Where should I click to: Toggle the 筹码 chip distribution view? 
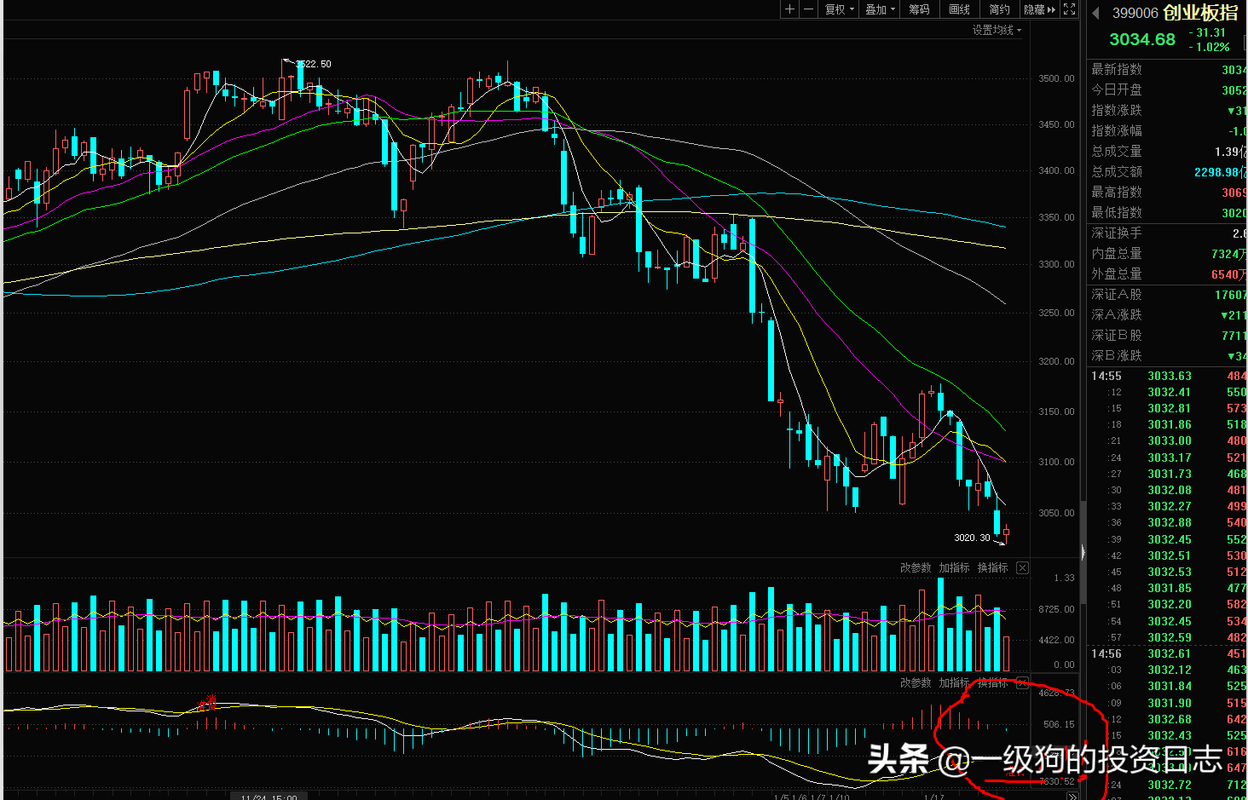919,9
